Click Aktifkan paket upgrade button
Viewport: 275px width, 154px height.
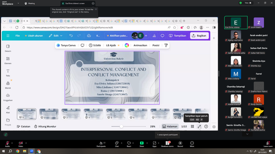[x=117, y=36]
